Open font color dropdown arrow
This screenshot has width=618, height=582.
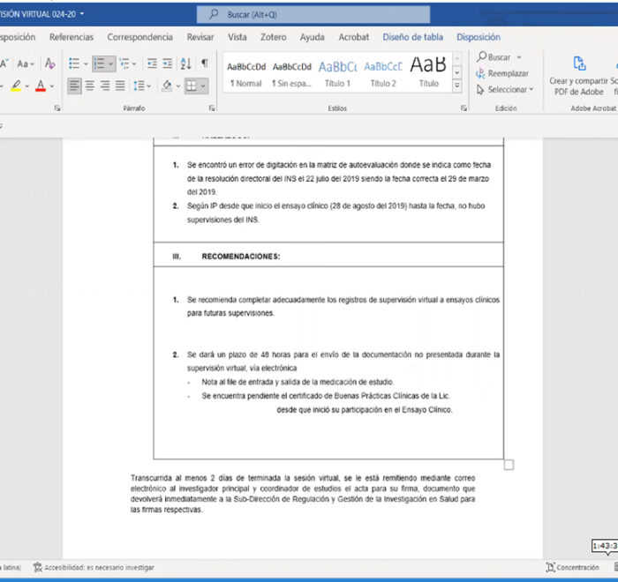pos(51,86)
